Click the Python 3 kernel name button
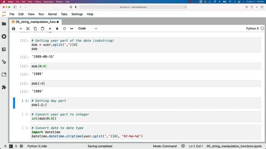266x149 pixels. (x=252, y=29)
